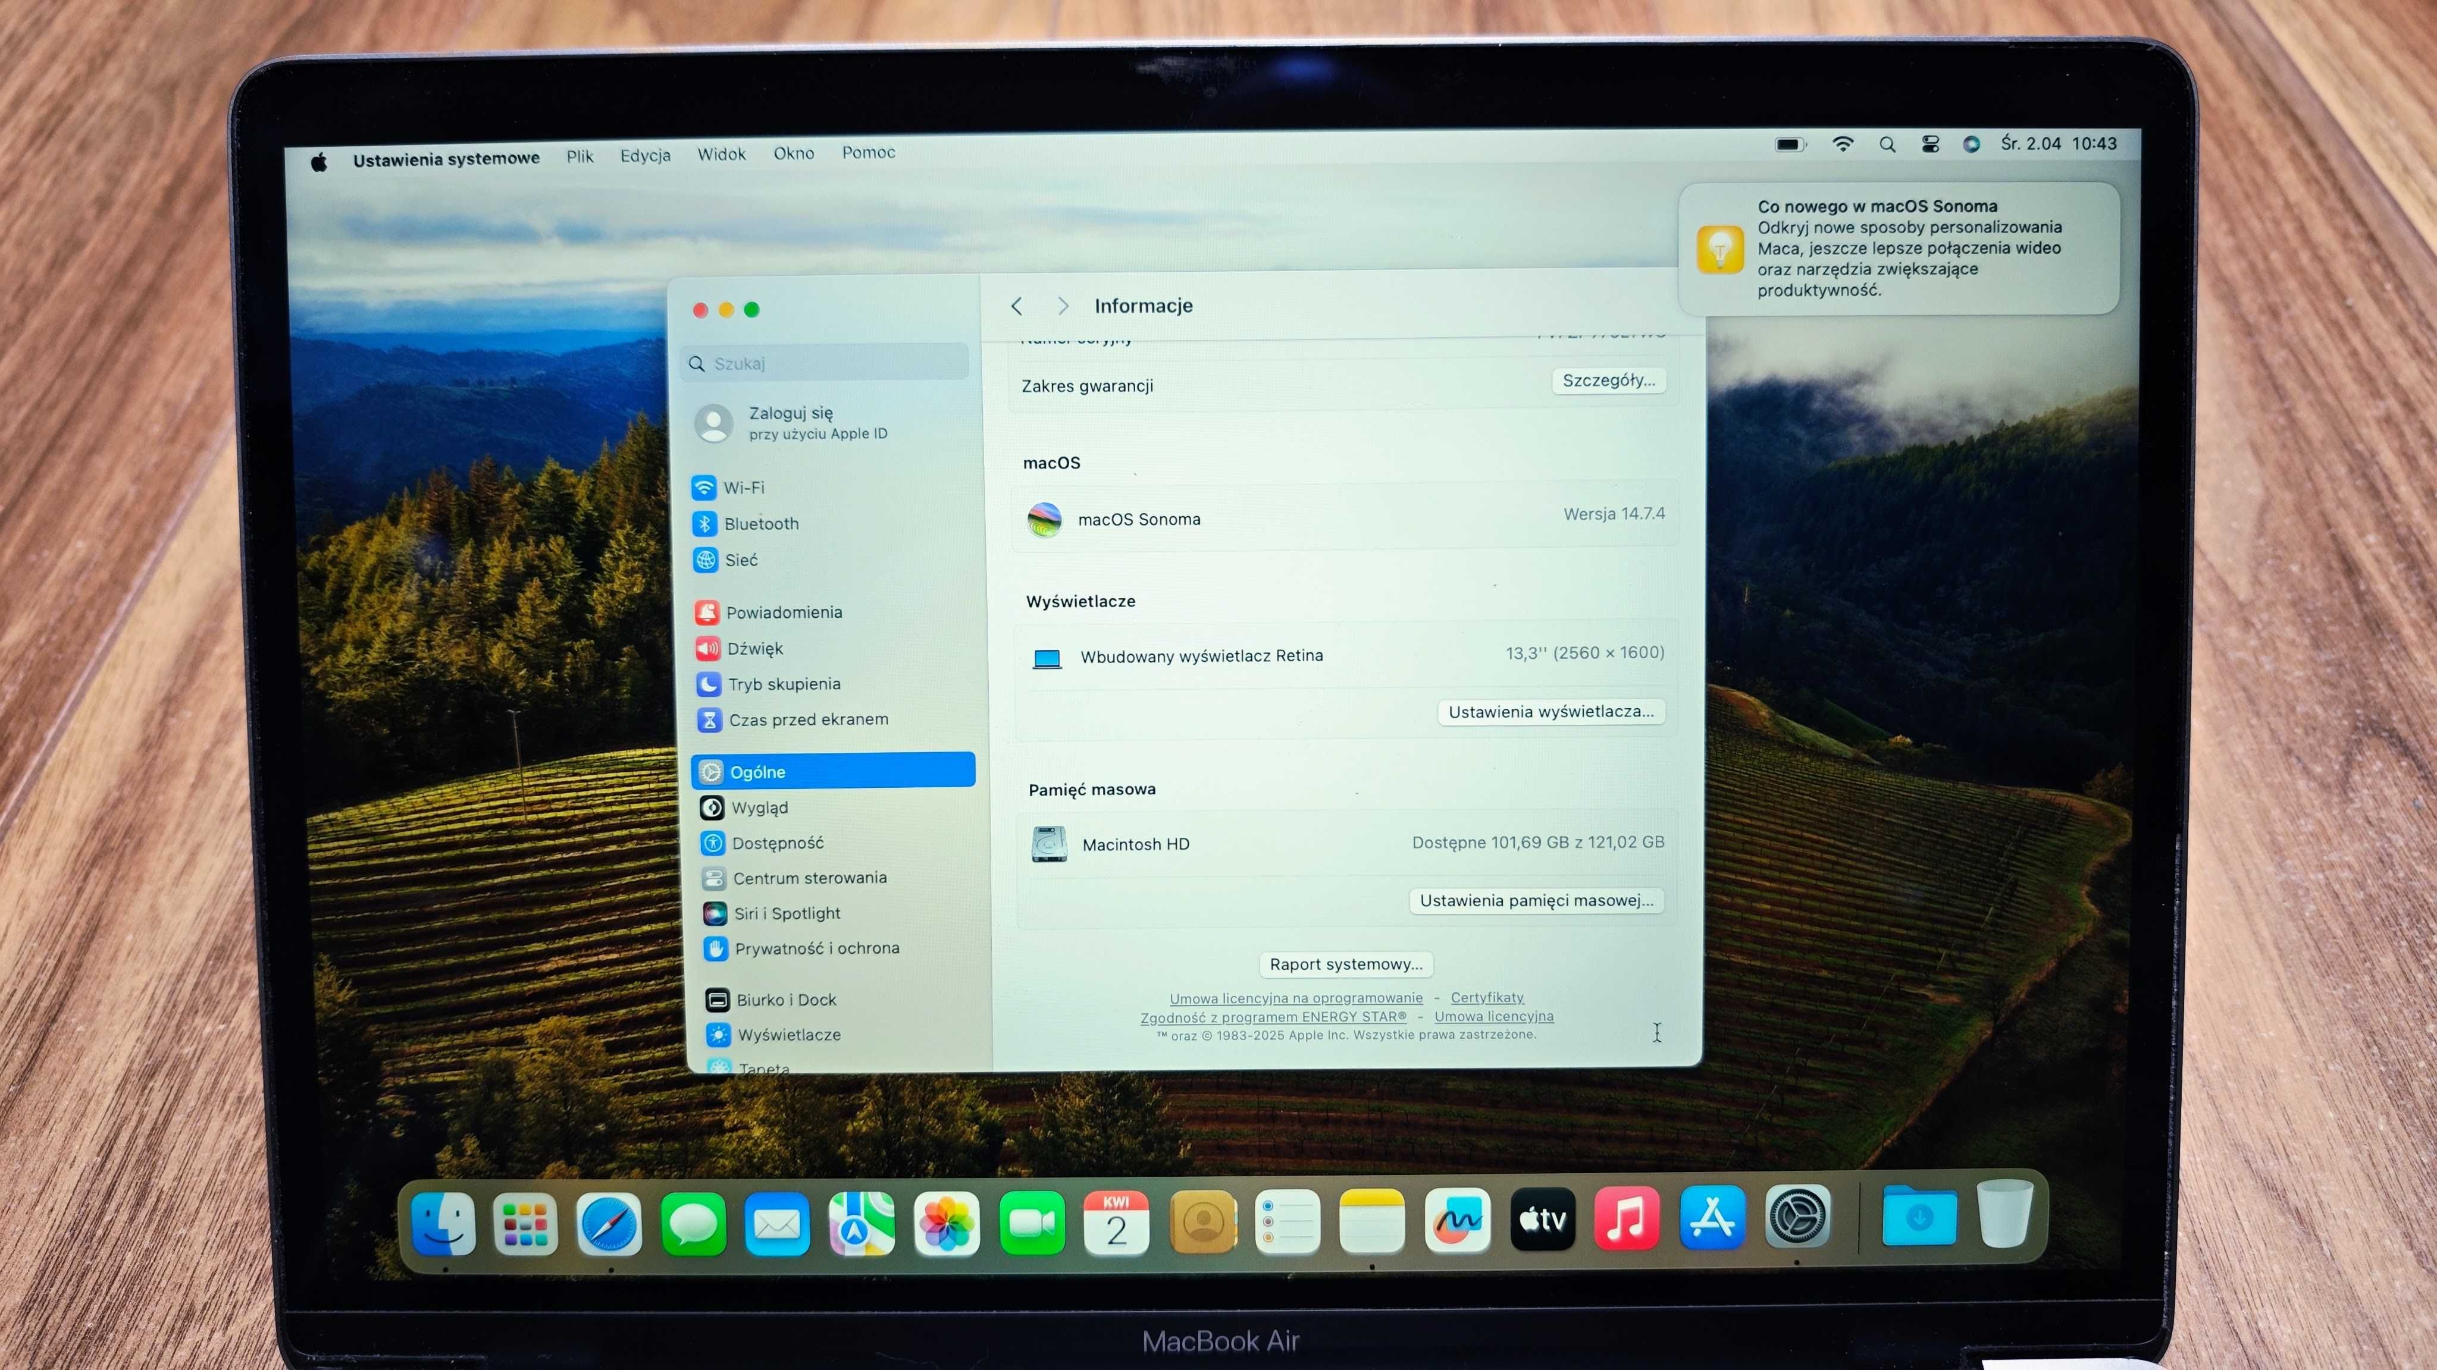This screenshot has width=2437, height=1370.
Task: Go back with the left chevron
Action: point(1017,306)
